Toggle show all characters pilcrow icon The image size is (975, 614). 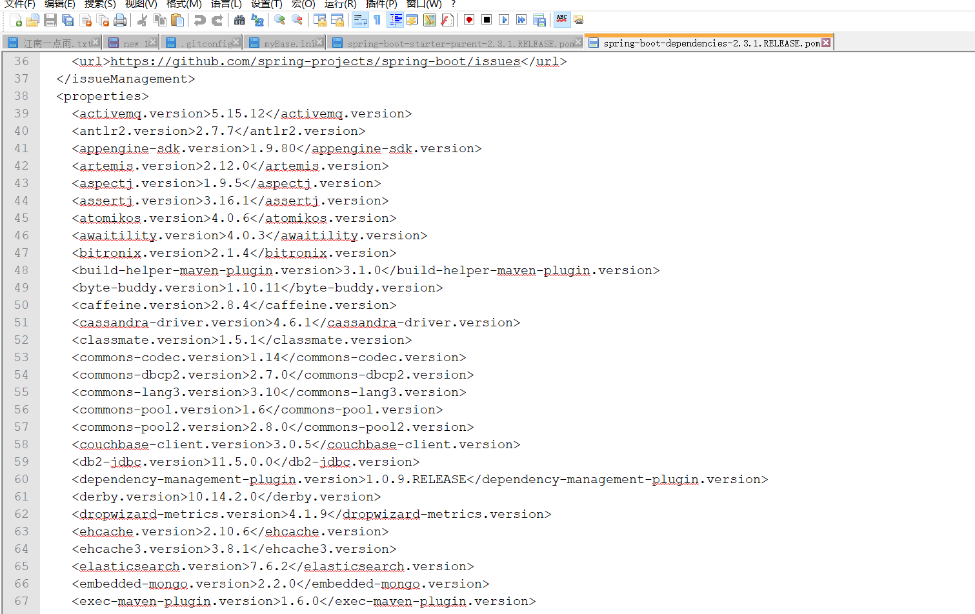pyautogui.click(x=377, y=20)
